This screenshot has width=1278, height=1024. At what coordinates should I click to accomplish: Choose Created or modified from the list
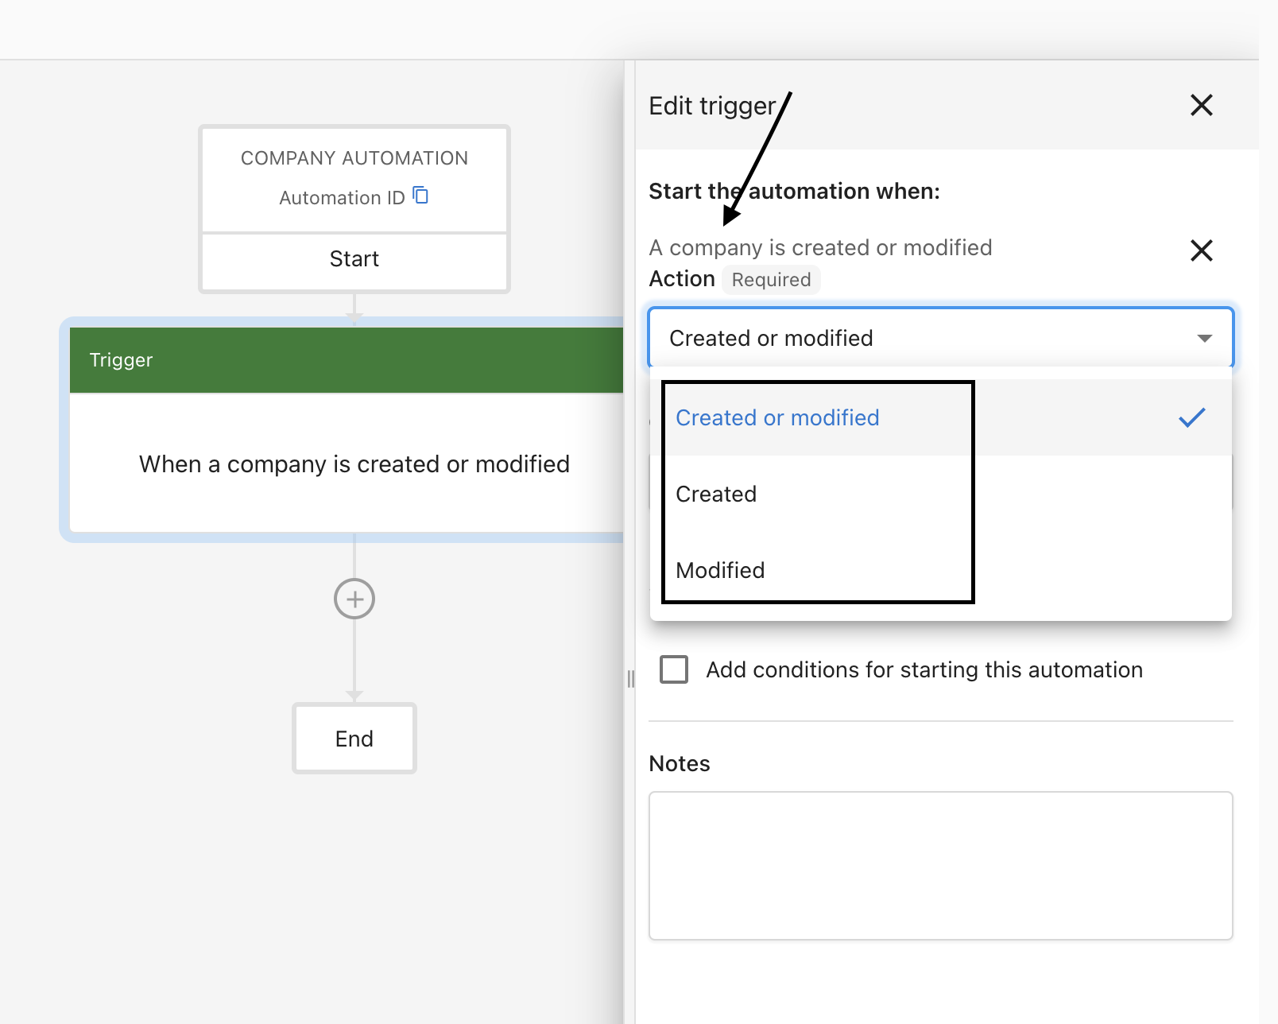776,417
